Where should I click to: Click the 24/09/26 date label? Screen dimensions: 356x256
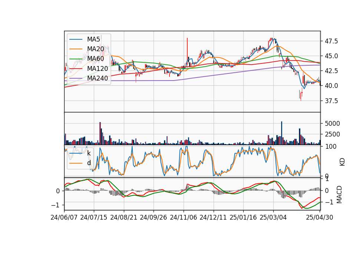(154, 218)
